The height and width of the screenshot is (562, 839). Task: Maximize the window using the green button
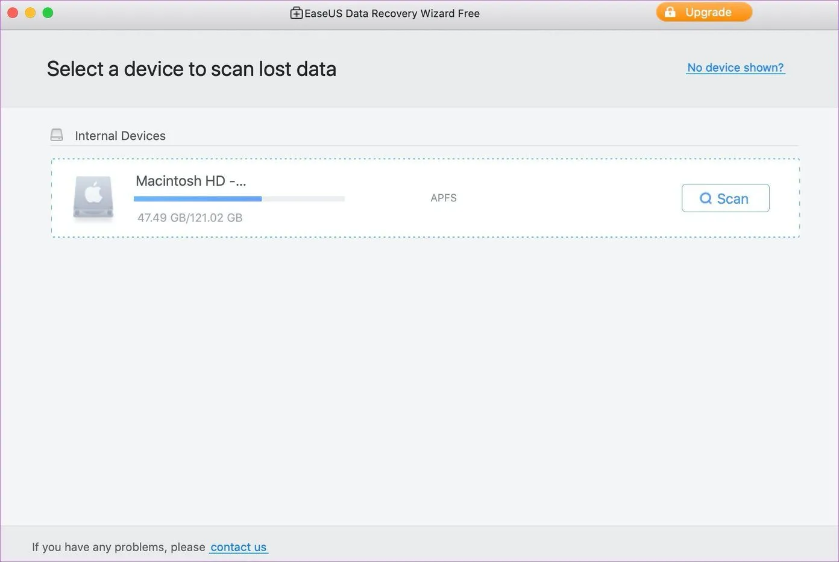coord(48,13)
